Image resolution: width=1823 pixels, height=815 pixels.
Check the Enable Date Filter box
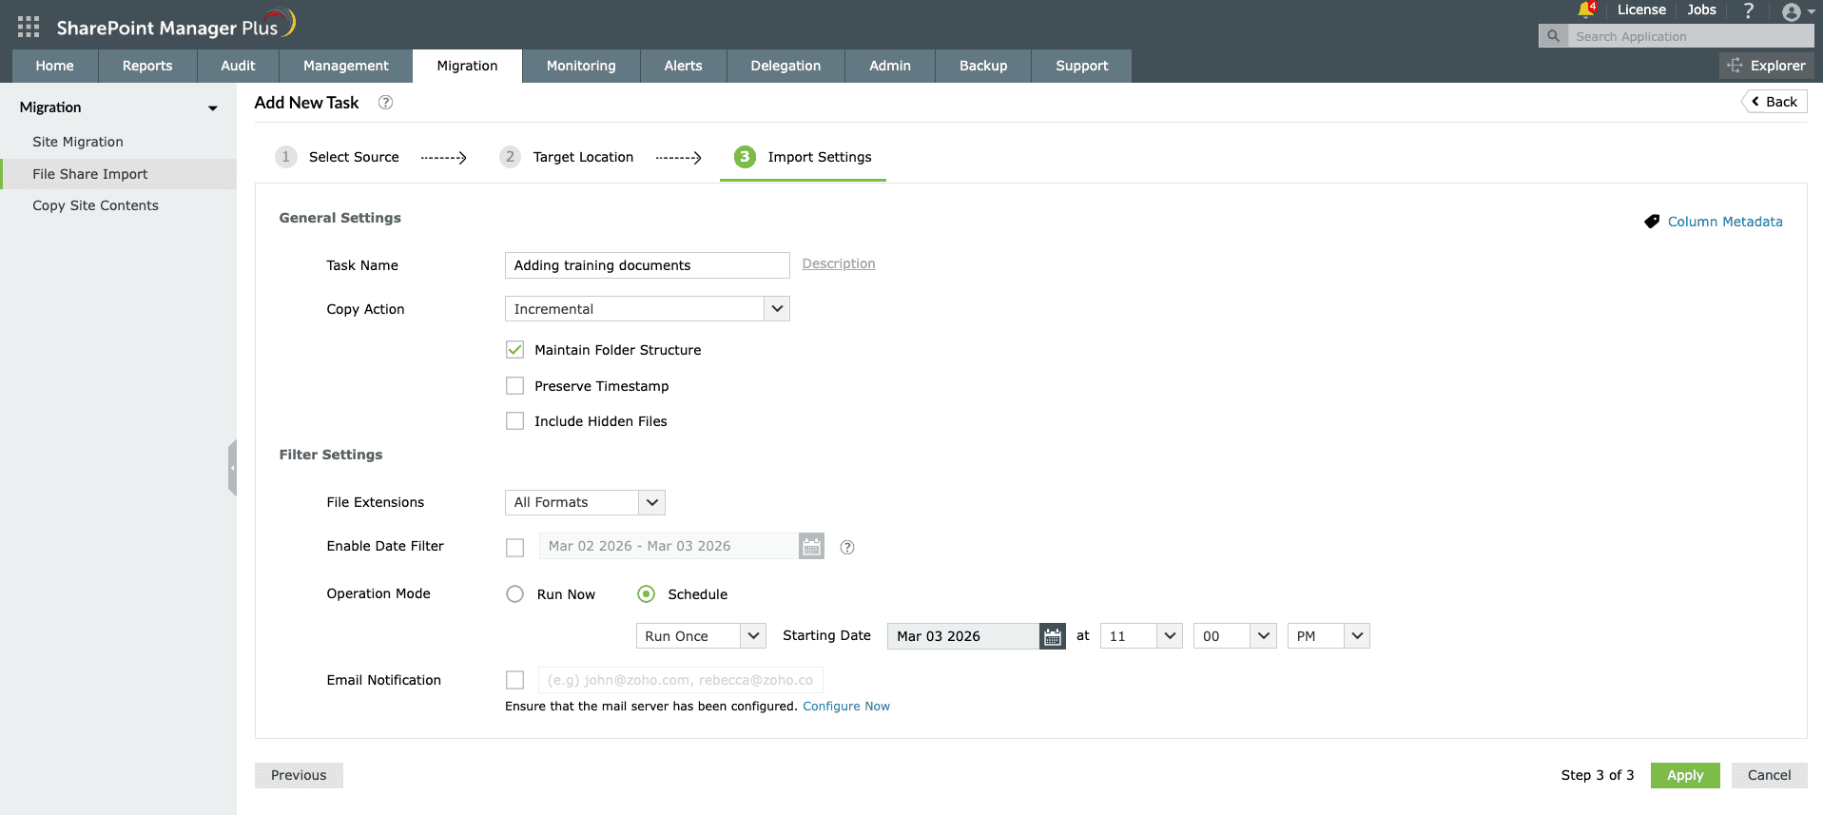pos(514,548)
